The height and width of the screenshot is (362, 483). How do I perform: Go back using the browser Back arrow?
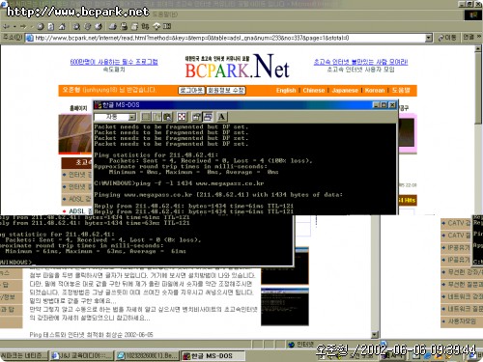7,26
